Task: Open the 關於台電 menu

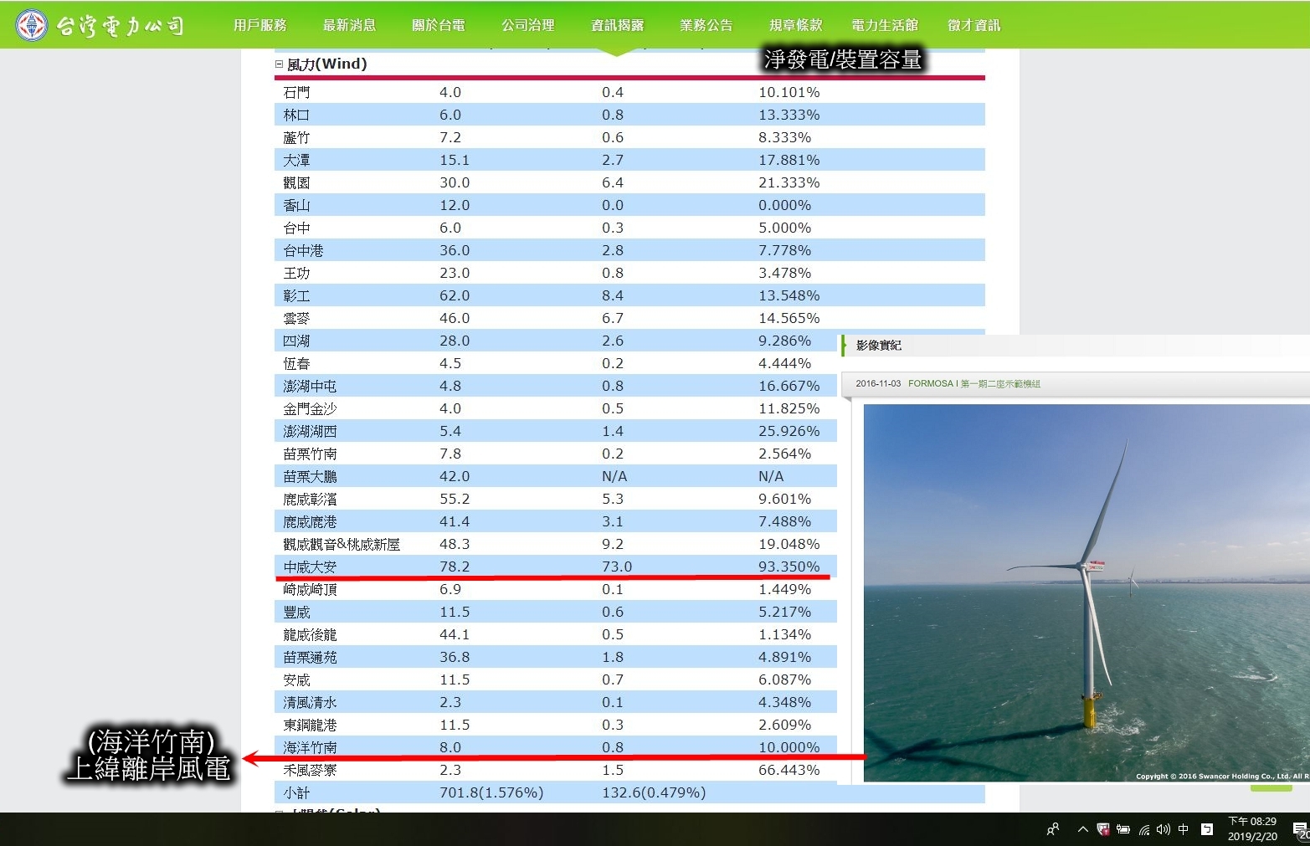Action: point(439,25)
